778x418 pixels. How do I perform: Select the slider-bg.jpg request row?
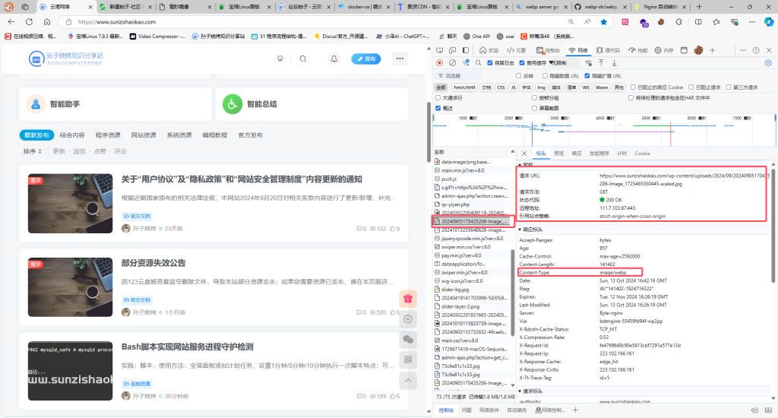pos(473,290)
